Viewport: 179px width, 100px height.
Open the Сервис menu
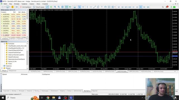(32, 4)
